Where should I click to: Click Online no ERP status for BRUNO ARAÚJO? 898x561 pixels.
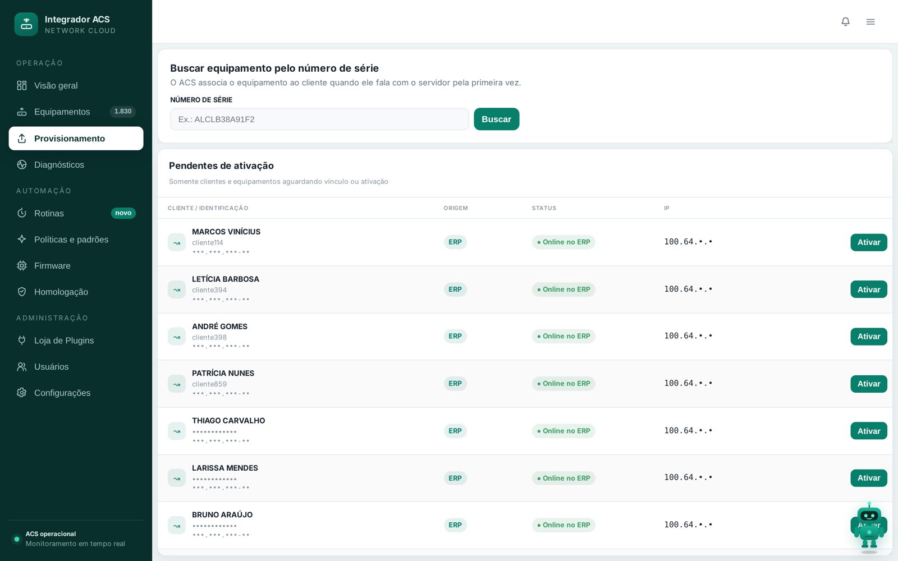pyautogui.click(x=563, y=525)
